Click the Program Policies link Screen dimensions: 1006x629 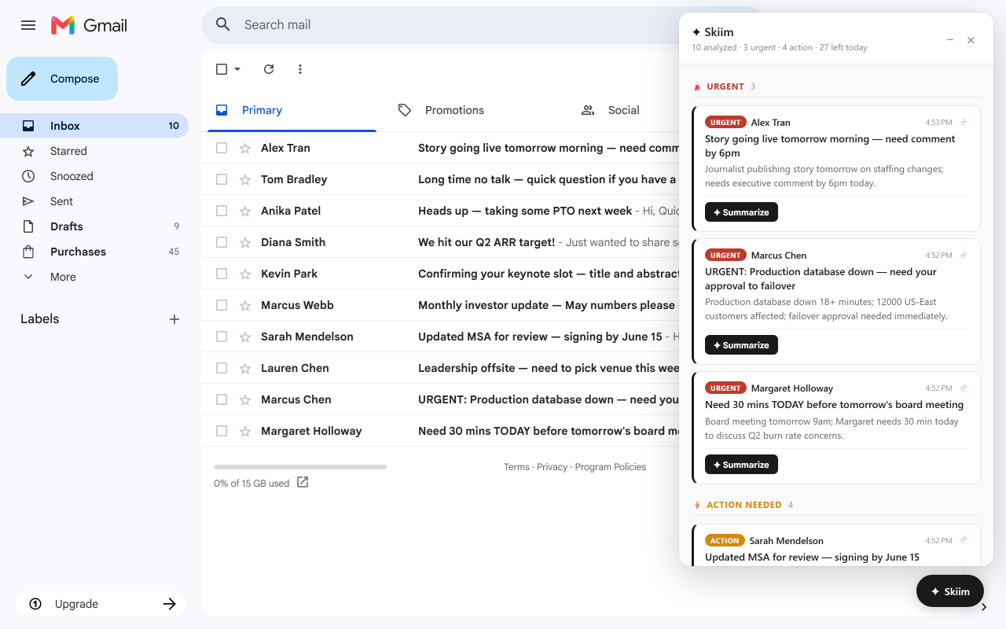[x=611, y=467]
